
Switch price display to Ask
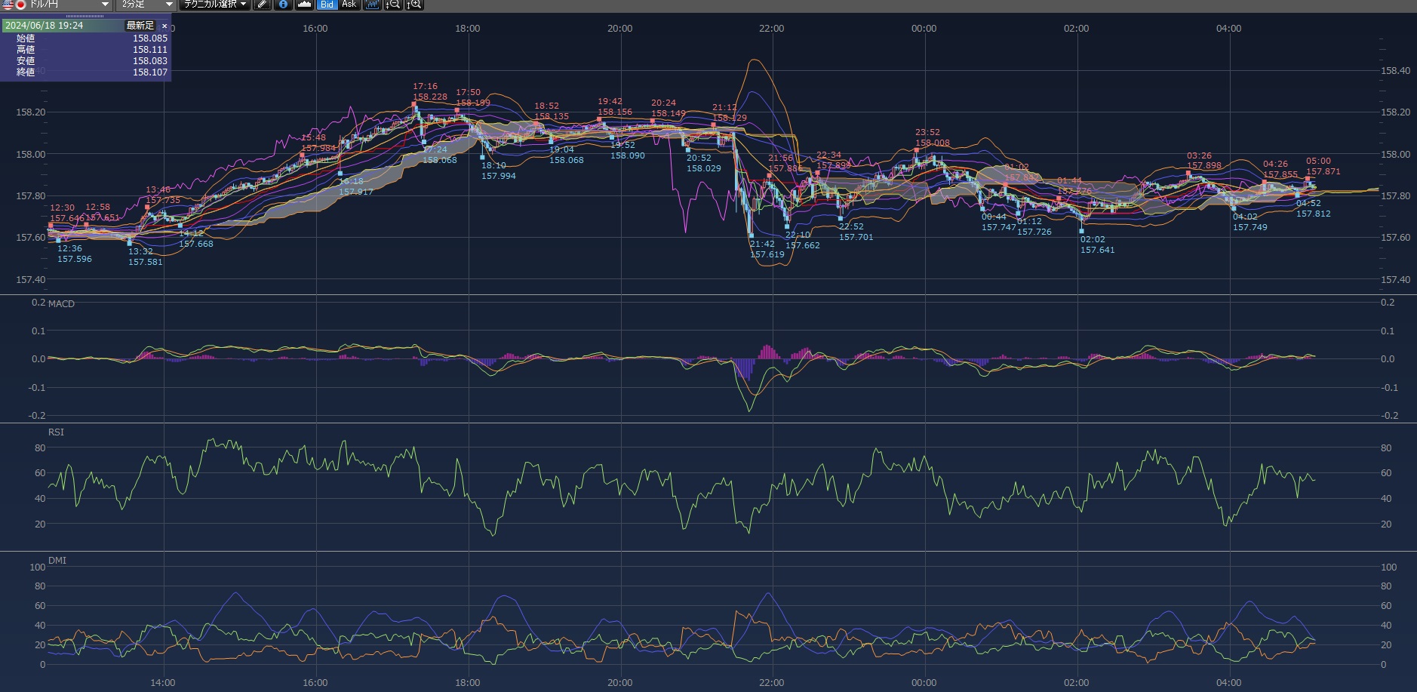(x=349, y=5)
